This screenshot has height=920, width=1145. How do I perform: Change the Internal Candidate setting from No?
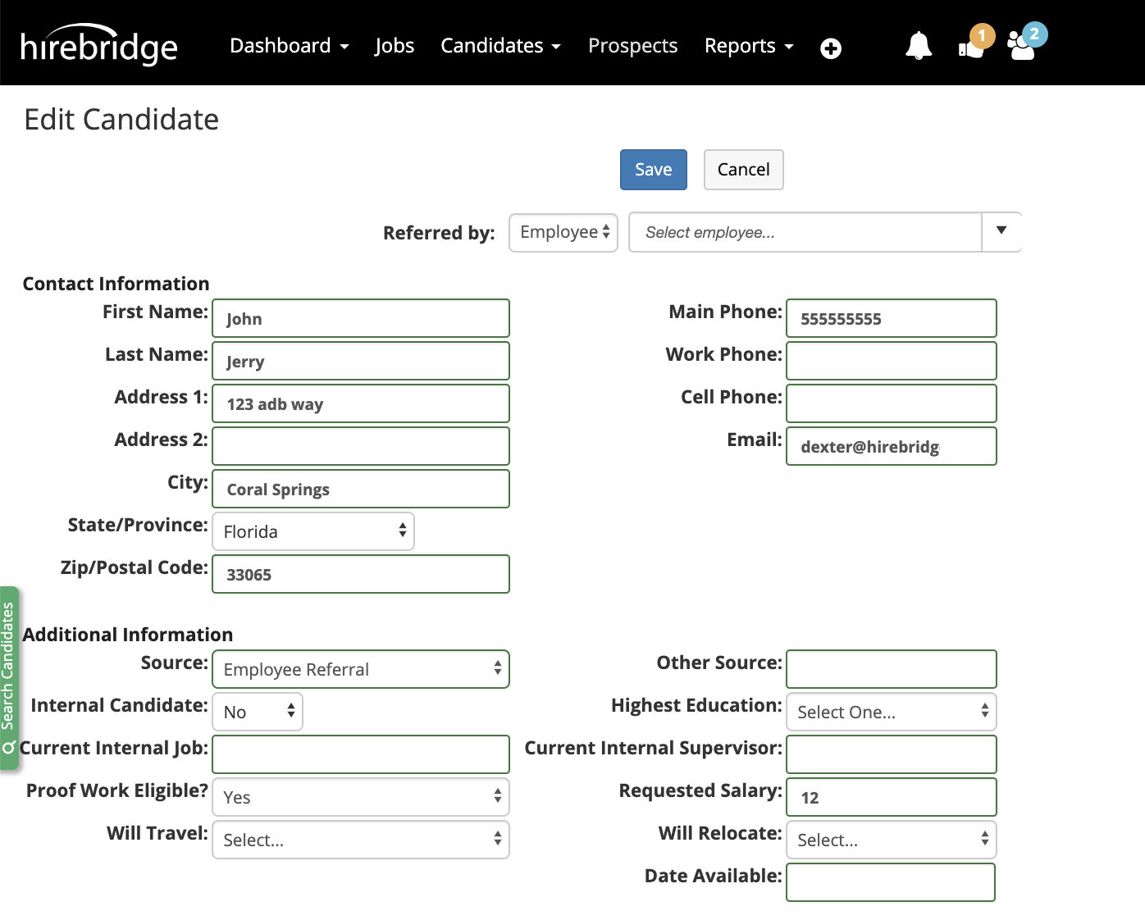(257, 712)
